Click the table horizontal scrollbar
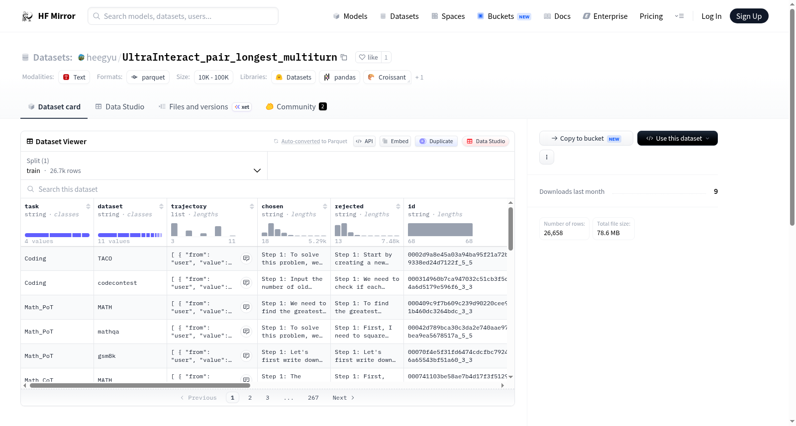The image size is (796, 426). click(x=140, y=385)
